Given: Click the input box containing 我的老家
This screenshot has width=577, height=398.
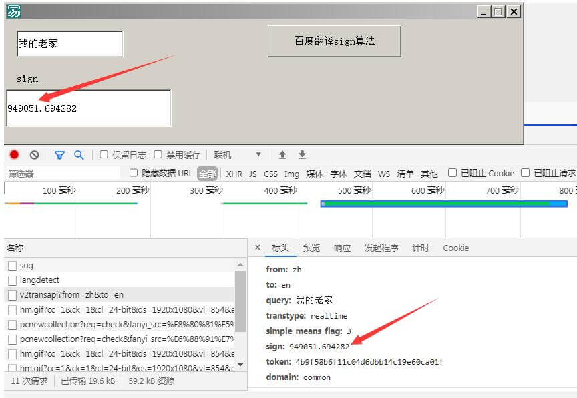Looking at the screenshot, I should [x=70, y=44].
